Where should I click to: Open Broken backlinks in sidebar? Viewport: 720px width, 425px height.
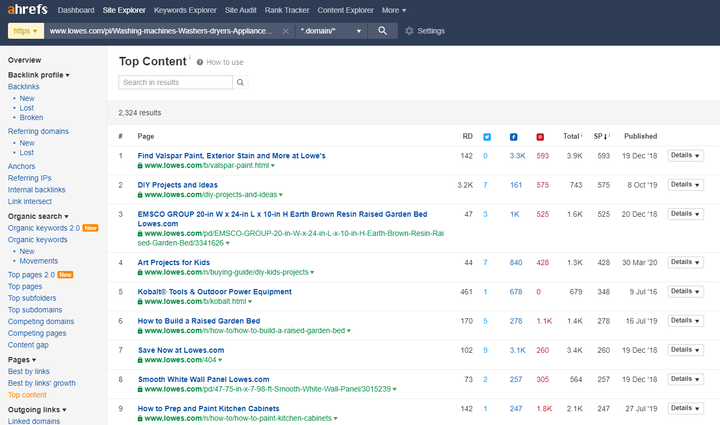coord(31,117)
